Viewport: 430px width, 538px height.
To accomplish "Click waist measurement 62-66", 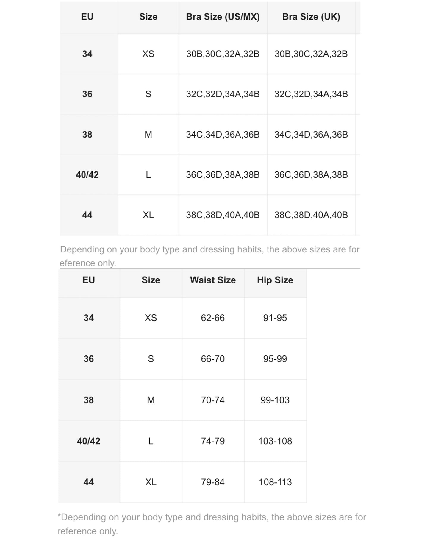I will tap(213, 318).
